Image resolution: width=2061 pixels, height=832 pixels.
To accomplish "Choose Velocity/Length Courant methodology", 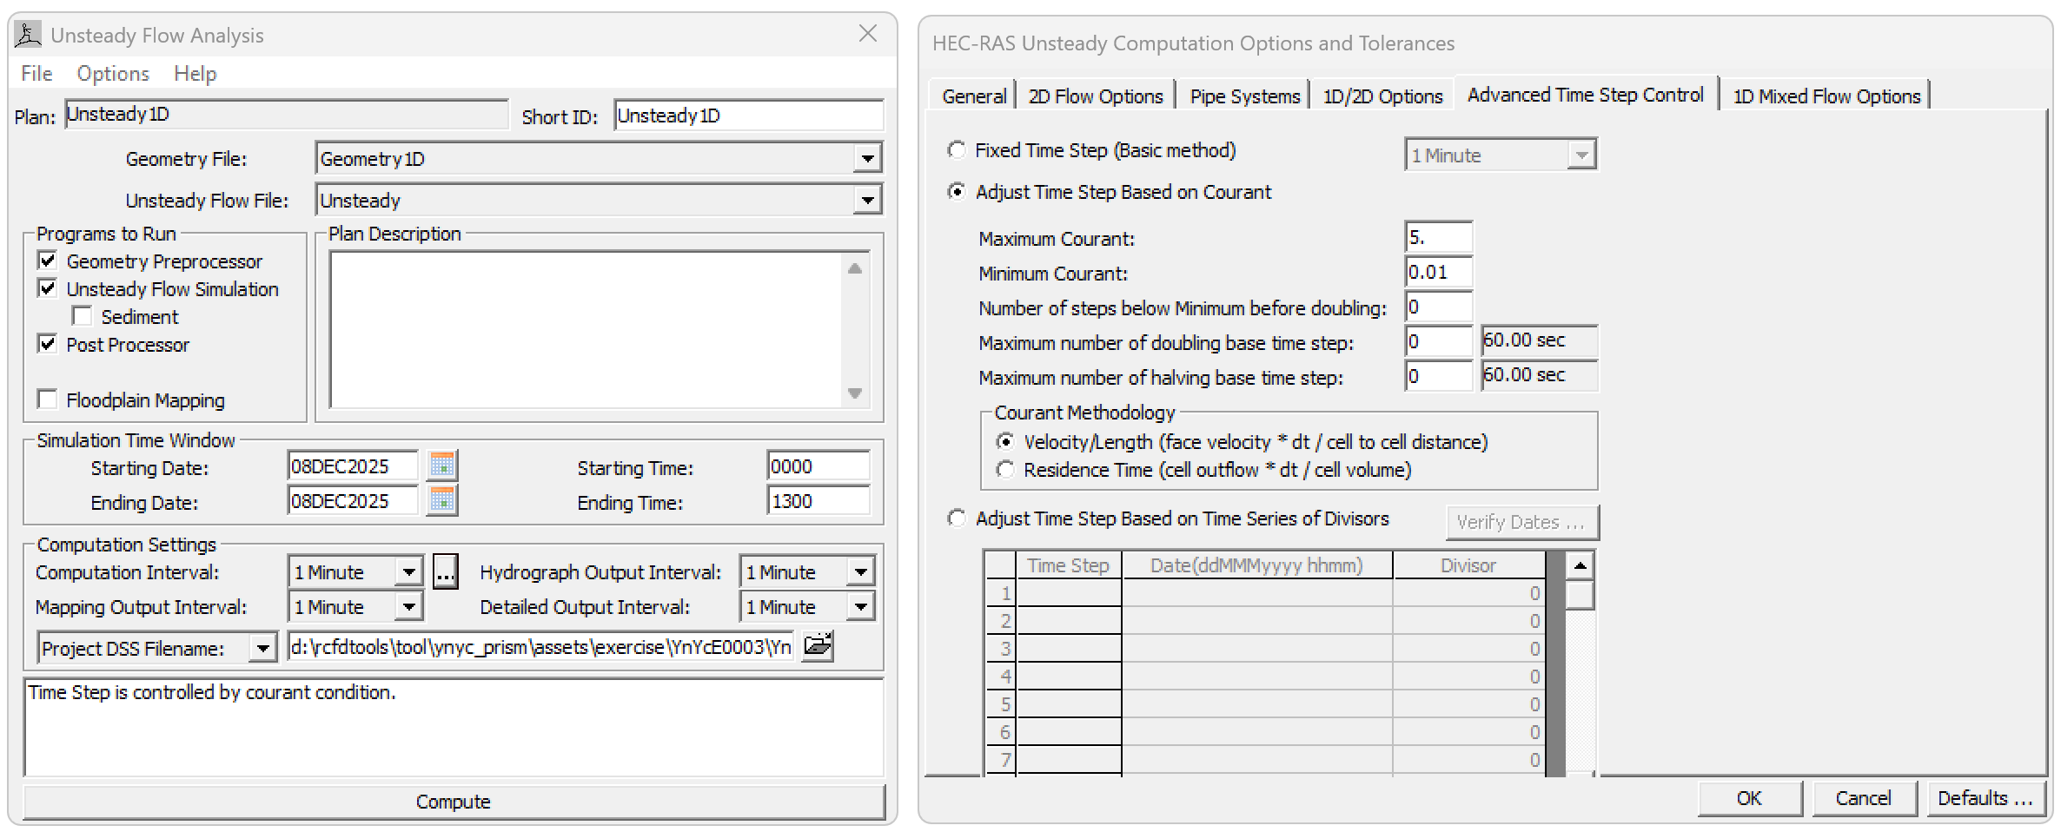I will point(1005,442).
